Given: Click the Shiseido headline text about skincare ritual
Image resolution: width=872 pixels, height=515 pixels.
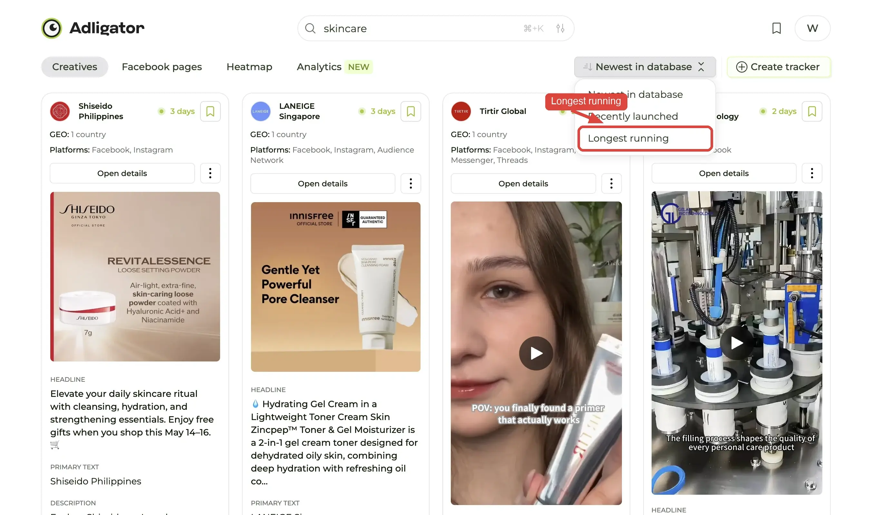Looking at the screenshot, I should pyautogui.click(x=132, y=419).
